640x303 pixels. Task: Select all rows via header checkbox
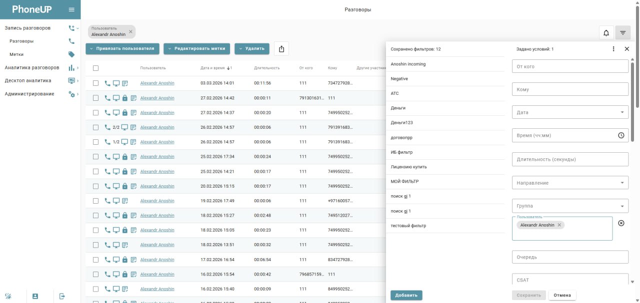96,68
